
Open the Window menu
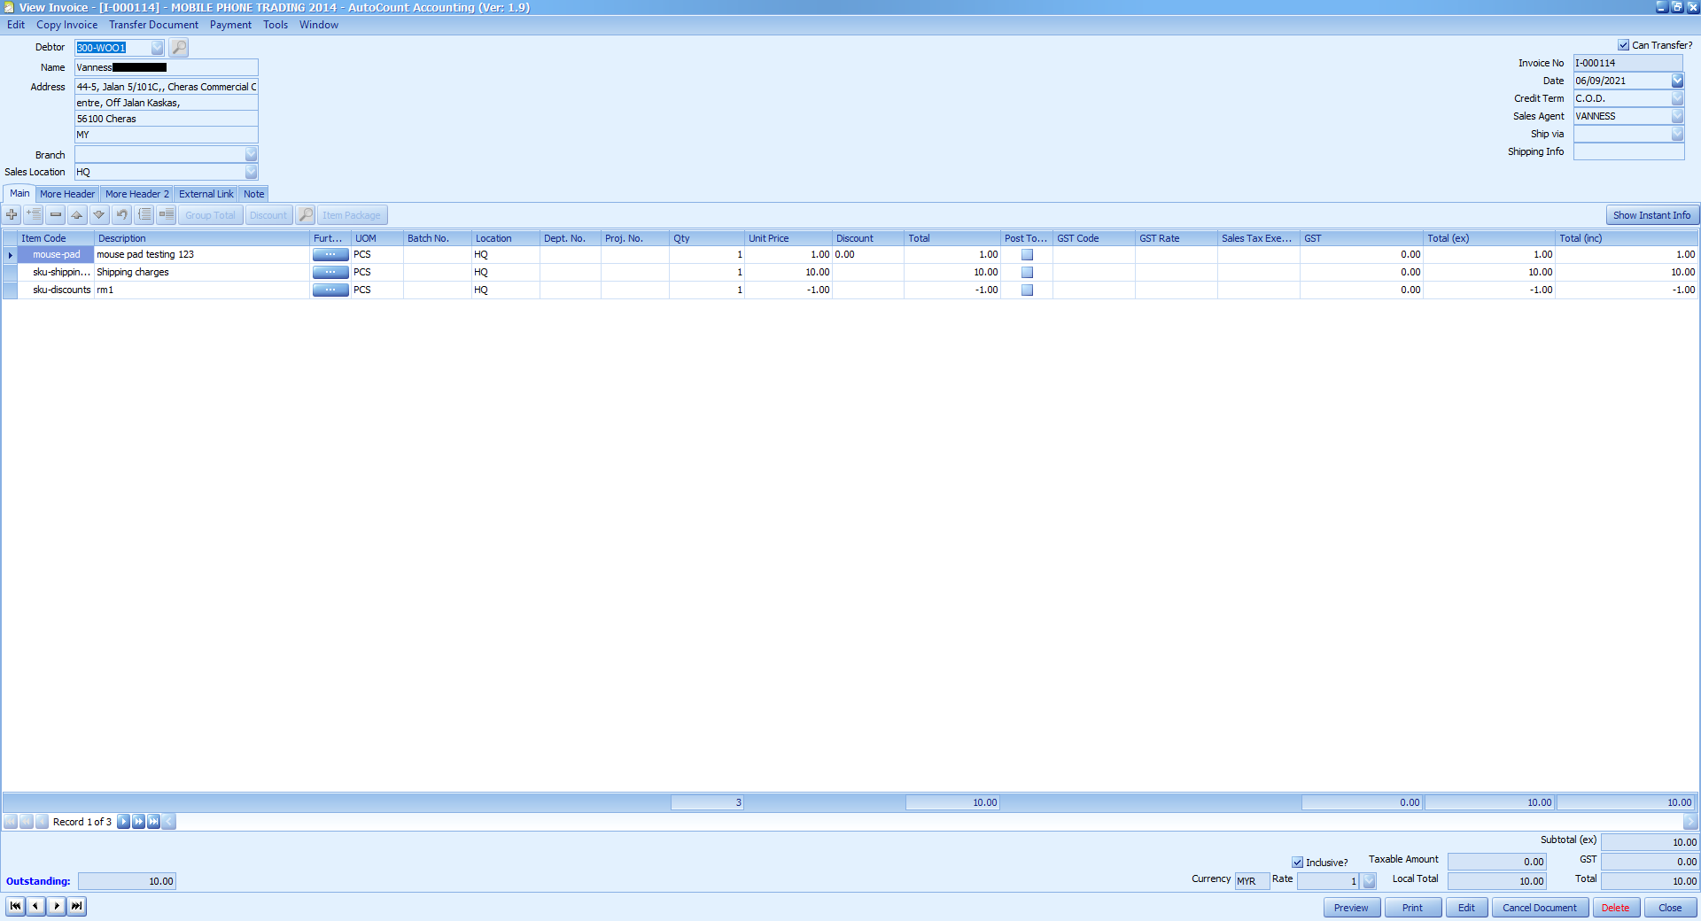click(x=319, y=25)
